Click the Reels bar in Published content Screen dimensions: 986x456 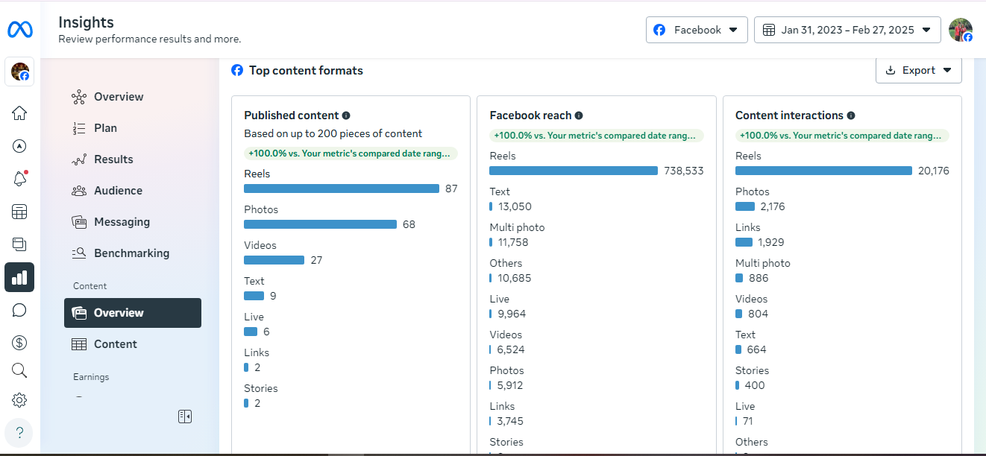point(342,189)
